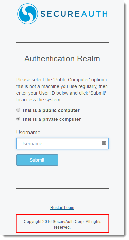Click the Authentication Realm heading

point(62,59)
